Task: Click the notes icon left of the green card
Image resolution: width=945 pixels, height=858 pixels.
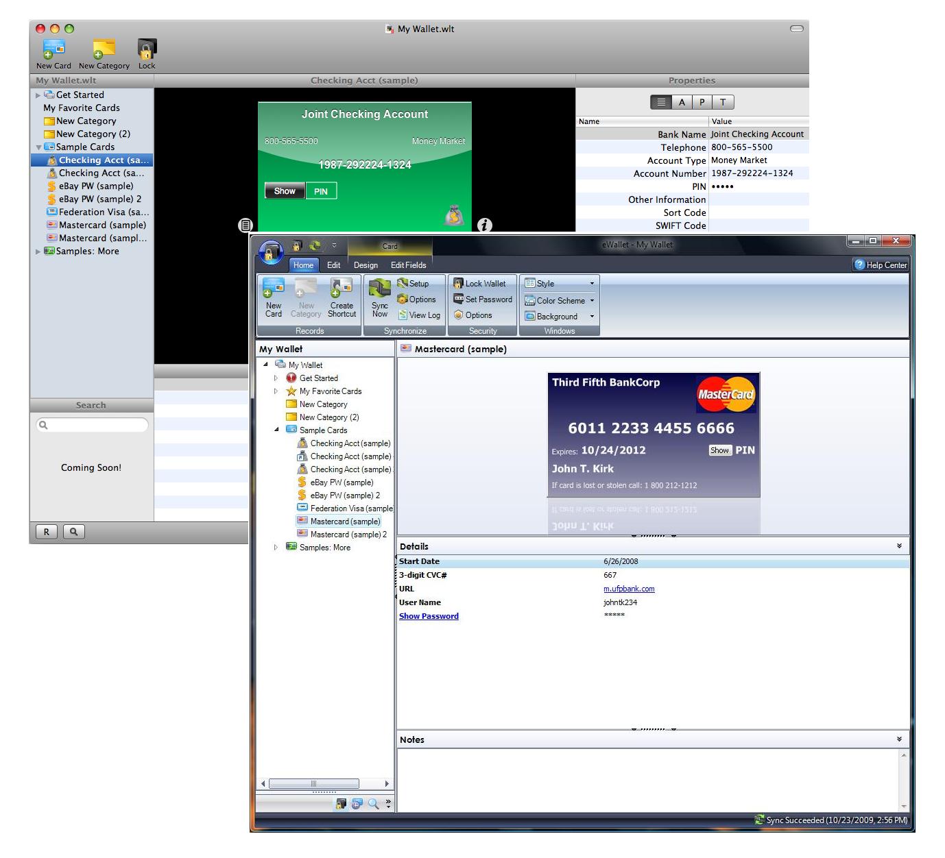Action: point(246,225)
